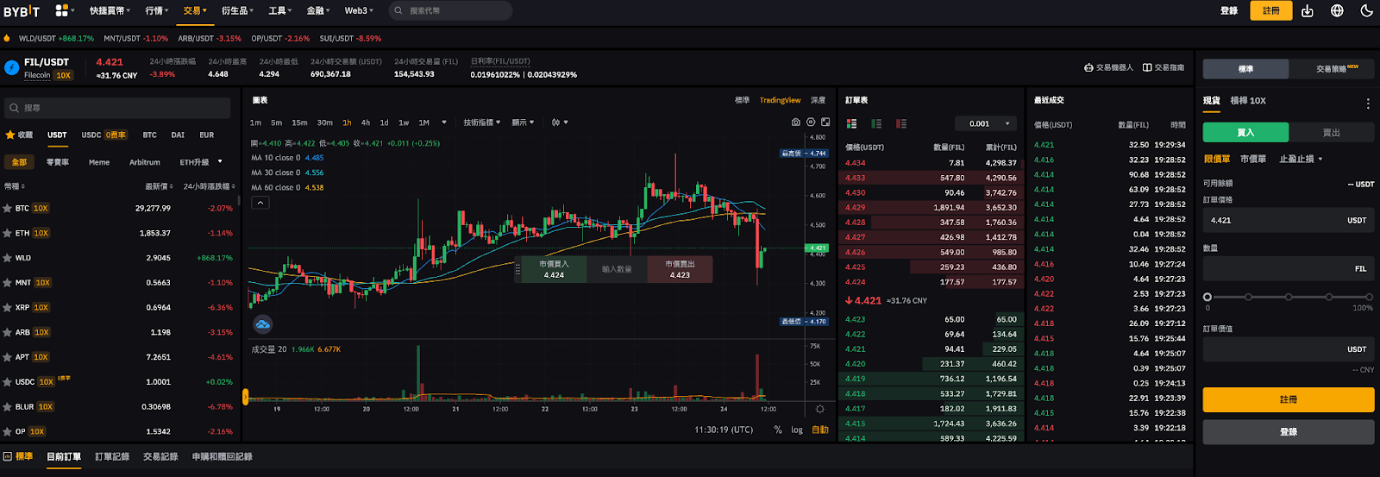Click the download app icon
1380x477 pixels.
coord(1308,11)
